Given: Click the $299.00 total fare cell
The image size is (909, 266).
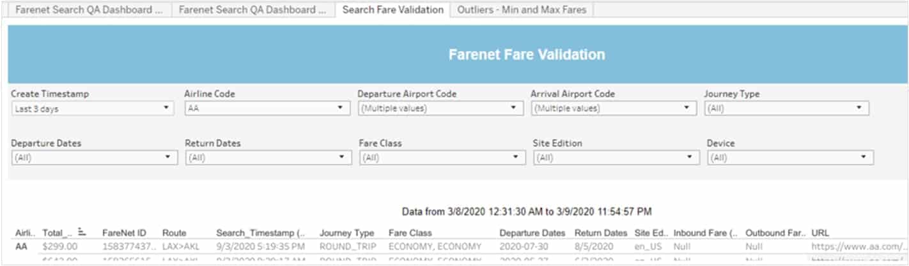Looking at the screenshot, I should point(60,246).
